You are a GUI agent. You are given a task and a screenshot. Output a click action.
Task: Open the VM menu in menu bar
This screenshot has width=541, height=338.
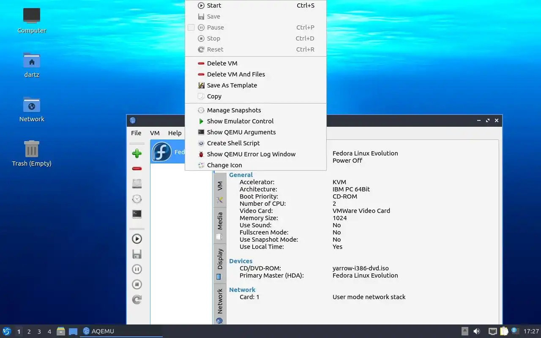click(x=155, y=133)
